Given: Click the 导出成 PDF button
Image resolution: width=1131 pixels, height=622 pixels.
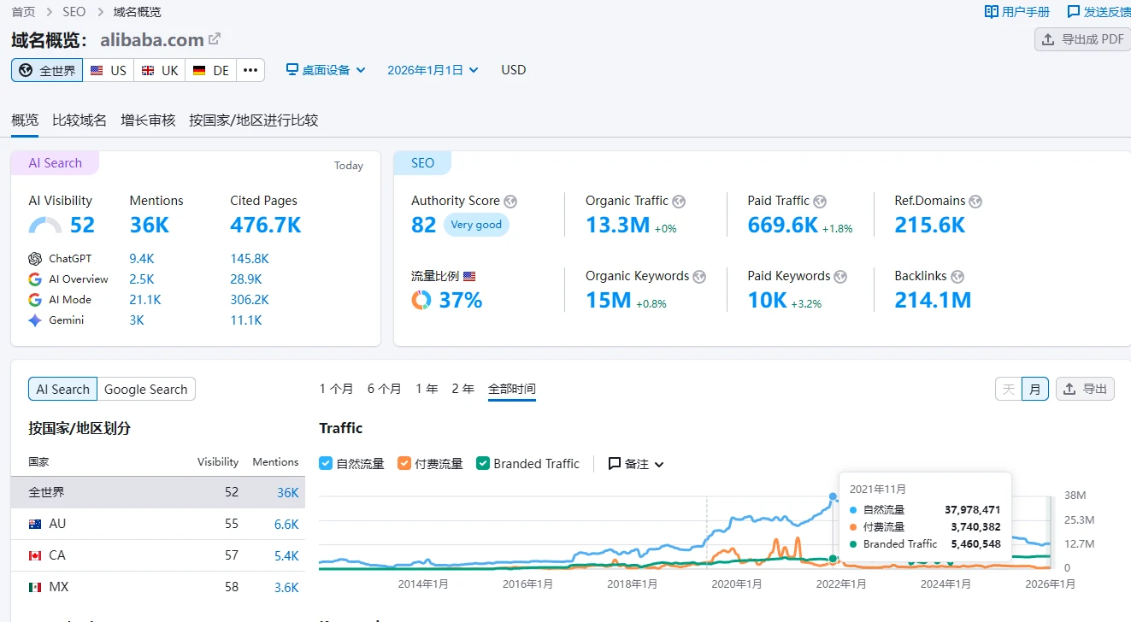Looking at the screenshot, I should (1082, 39).
